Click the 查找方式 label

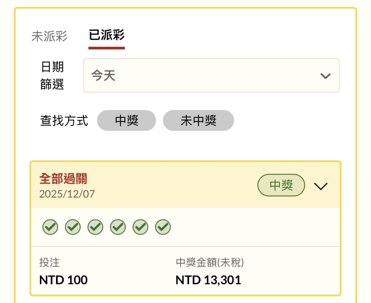[64, 121]
